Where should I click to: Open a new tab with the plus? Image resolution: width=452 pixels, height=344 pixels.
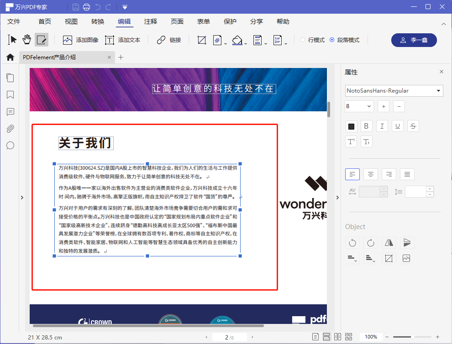tap(121, 57)
